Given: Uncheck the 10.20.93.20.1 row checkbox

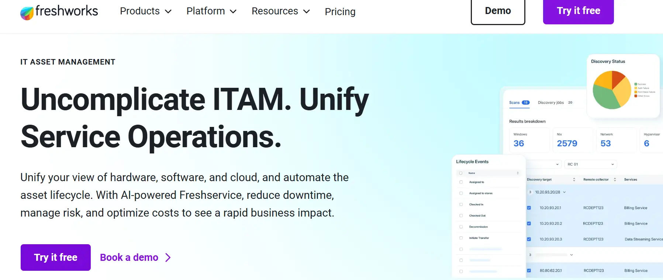Looking at the screenshot, I should [x=529, y=208].
